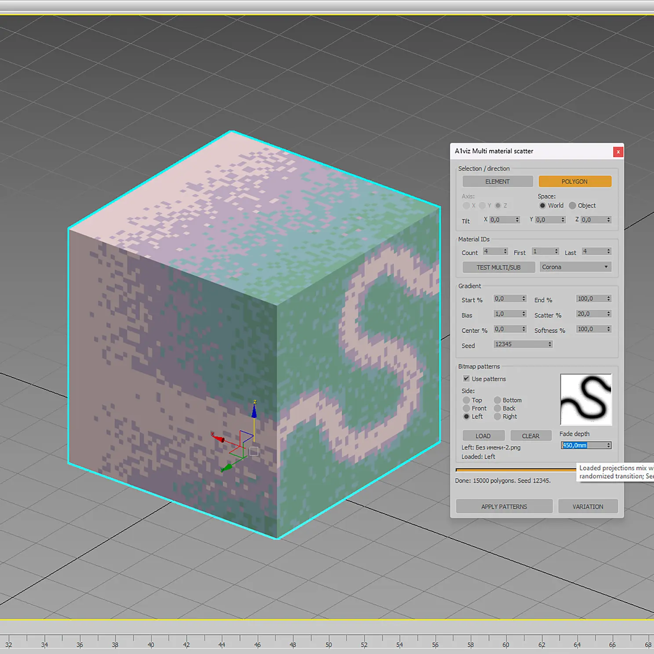Click frame 50 on the timeline ruler
654x654 pixels.
click(329, 645)
